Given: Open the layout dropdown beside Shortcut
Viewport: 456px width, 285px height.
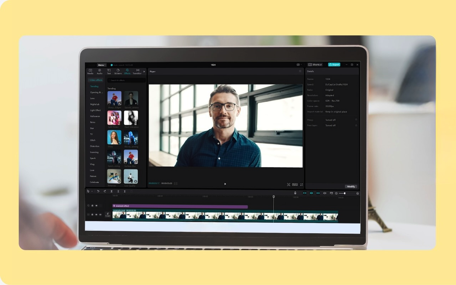Looking at the screenshot, I should coord(299,65).
